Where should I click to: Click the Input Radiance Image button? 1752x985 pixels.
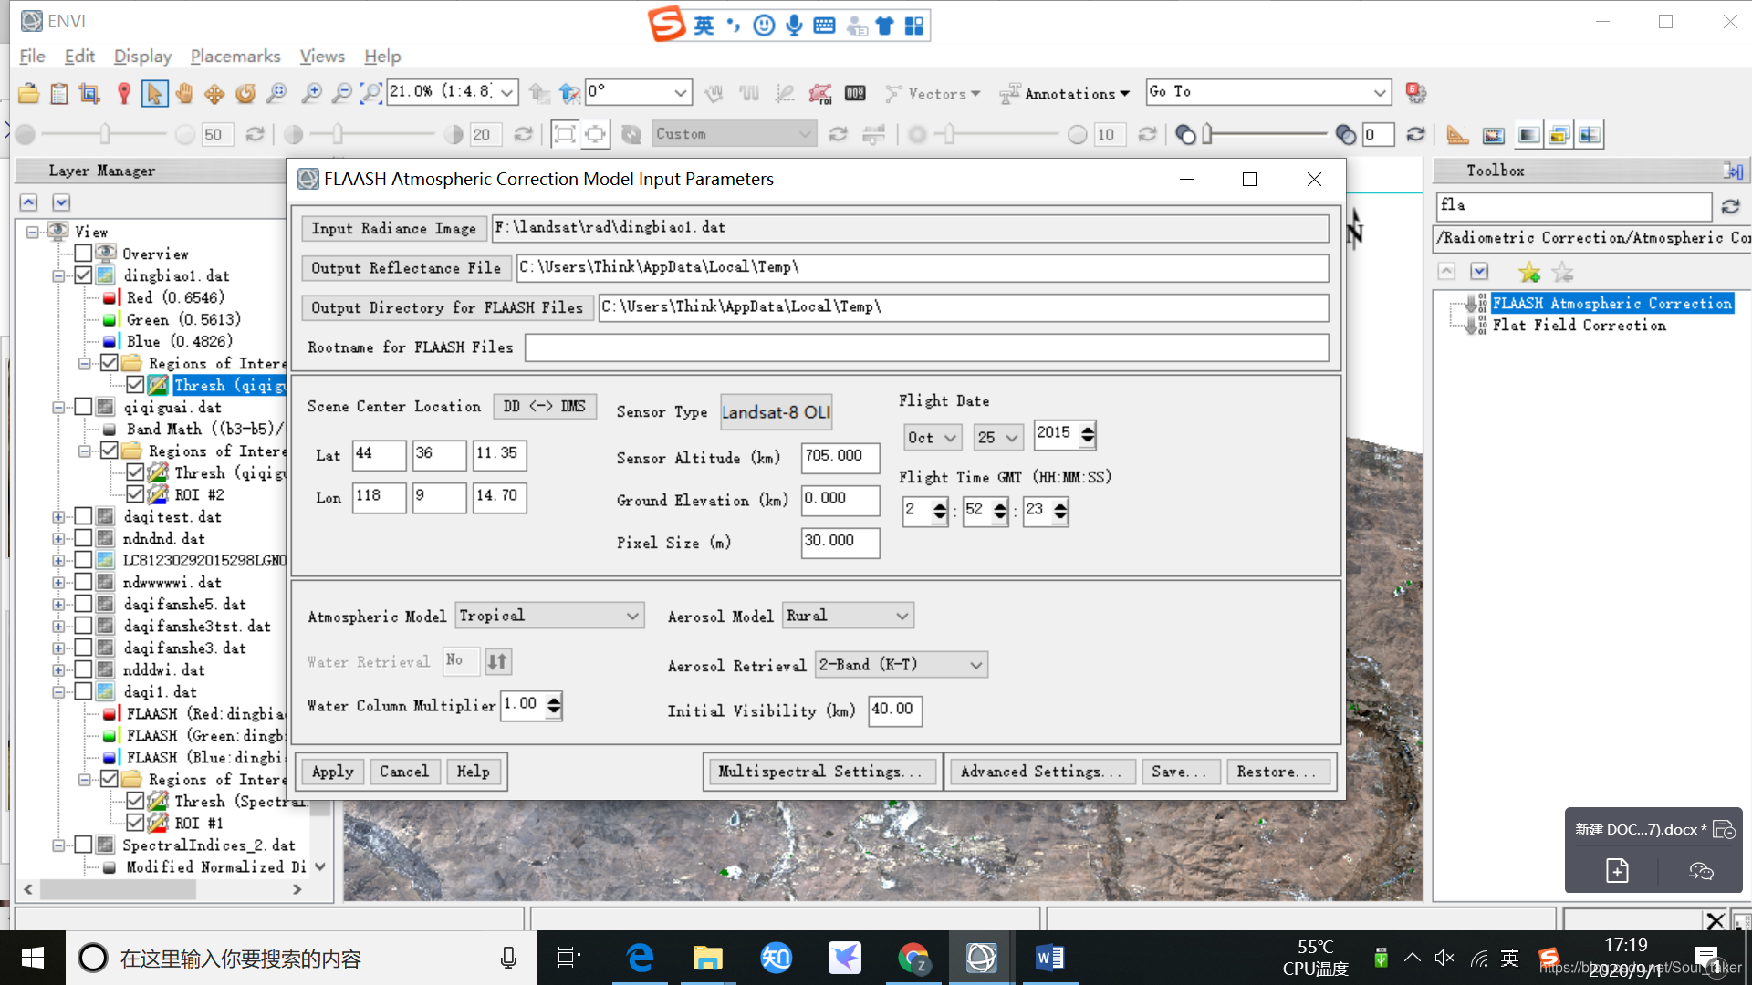(393, 228)
